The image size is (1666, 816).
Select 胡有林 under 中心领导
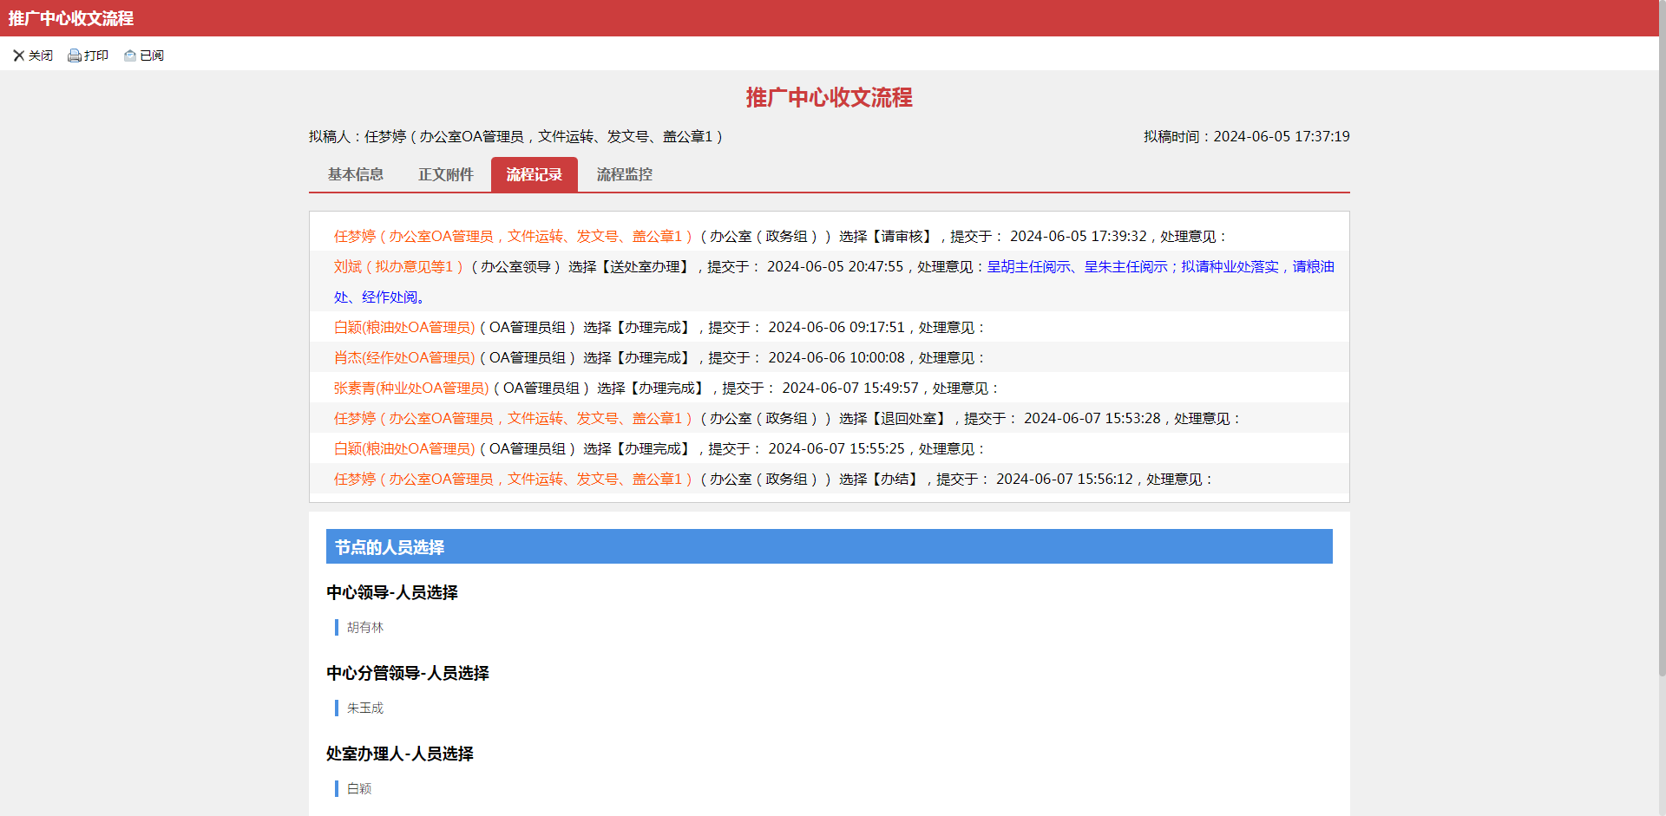click(364, 628)
